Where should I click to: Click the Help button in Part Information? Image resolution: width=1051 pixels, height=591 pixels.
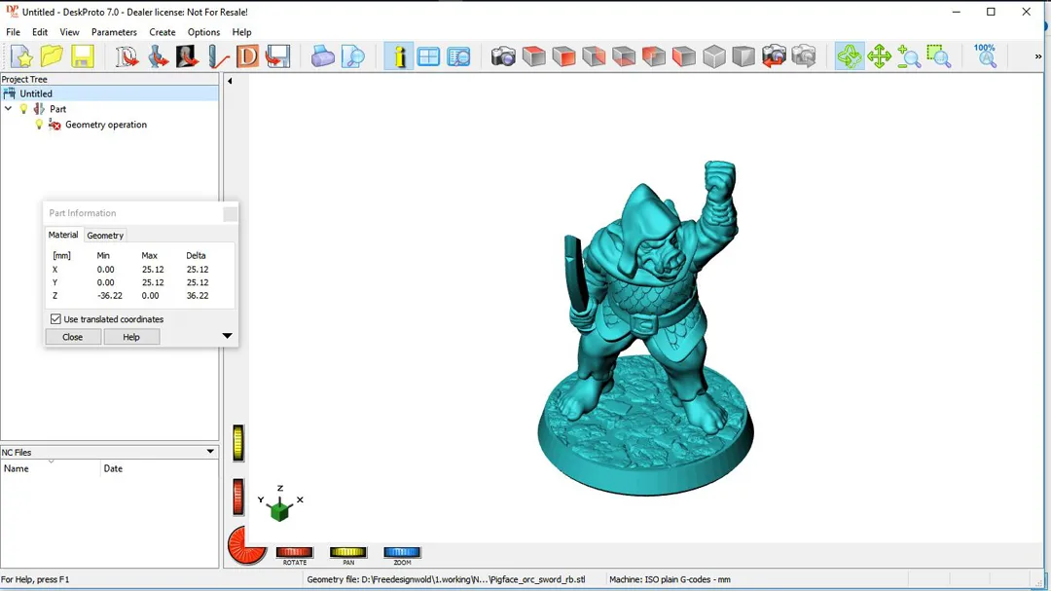pyautogui.click(x=131, y=337)
